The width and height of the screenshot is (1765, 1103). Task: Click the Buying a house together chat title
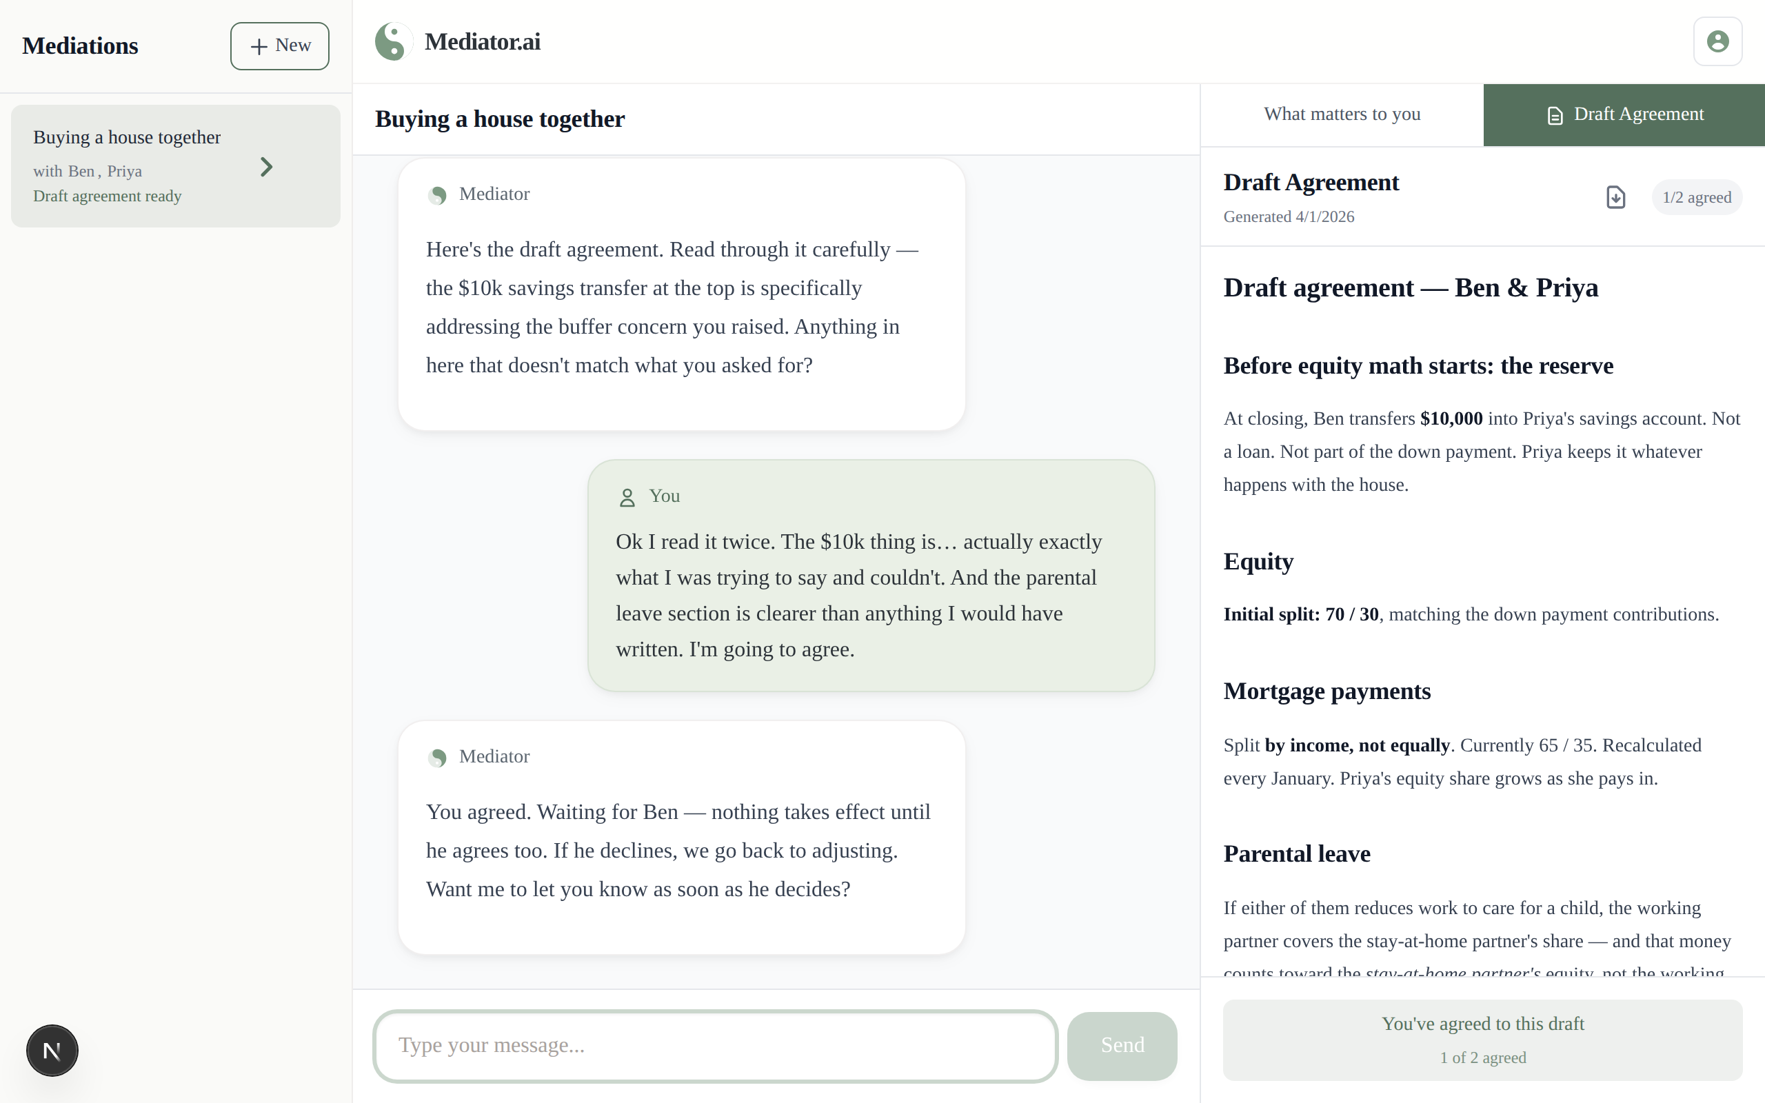click(500, 119)
